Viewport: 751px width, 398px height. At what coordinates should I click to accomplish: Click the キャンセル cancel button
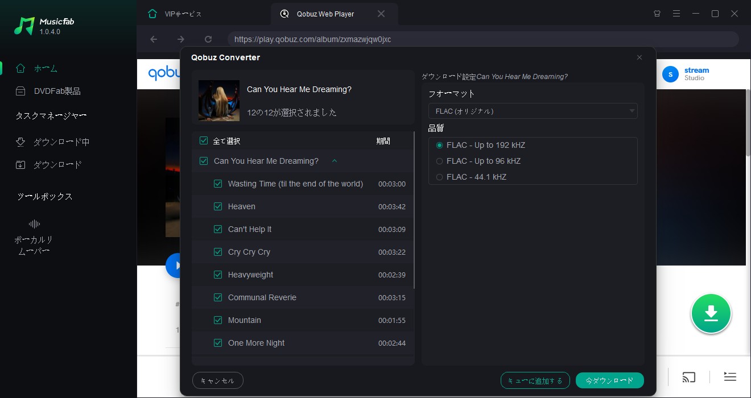pos(218,380)
